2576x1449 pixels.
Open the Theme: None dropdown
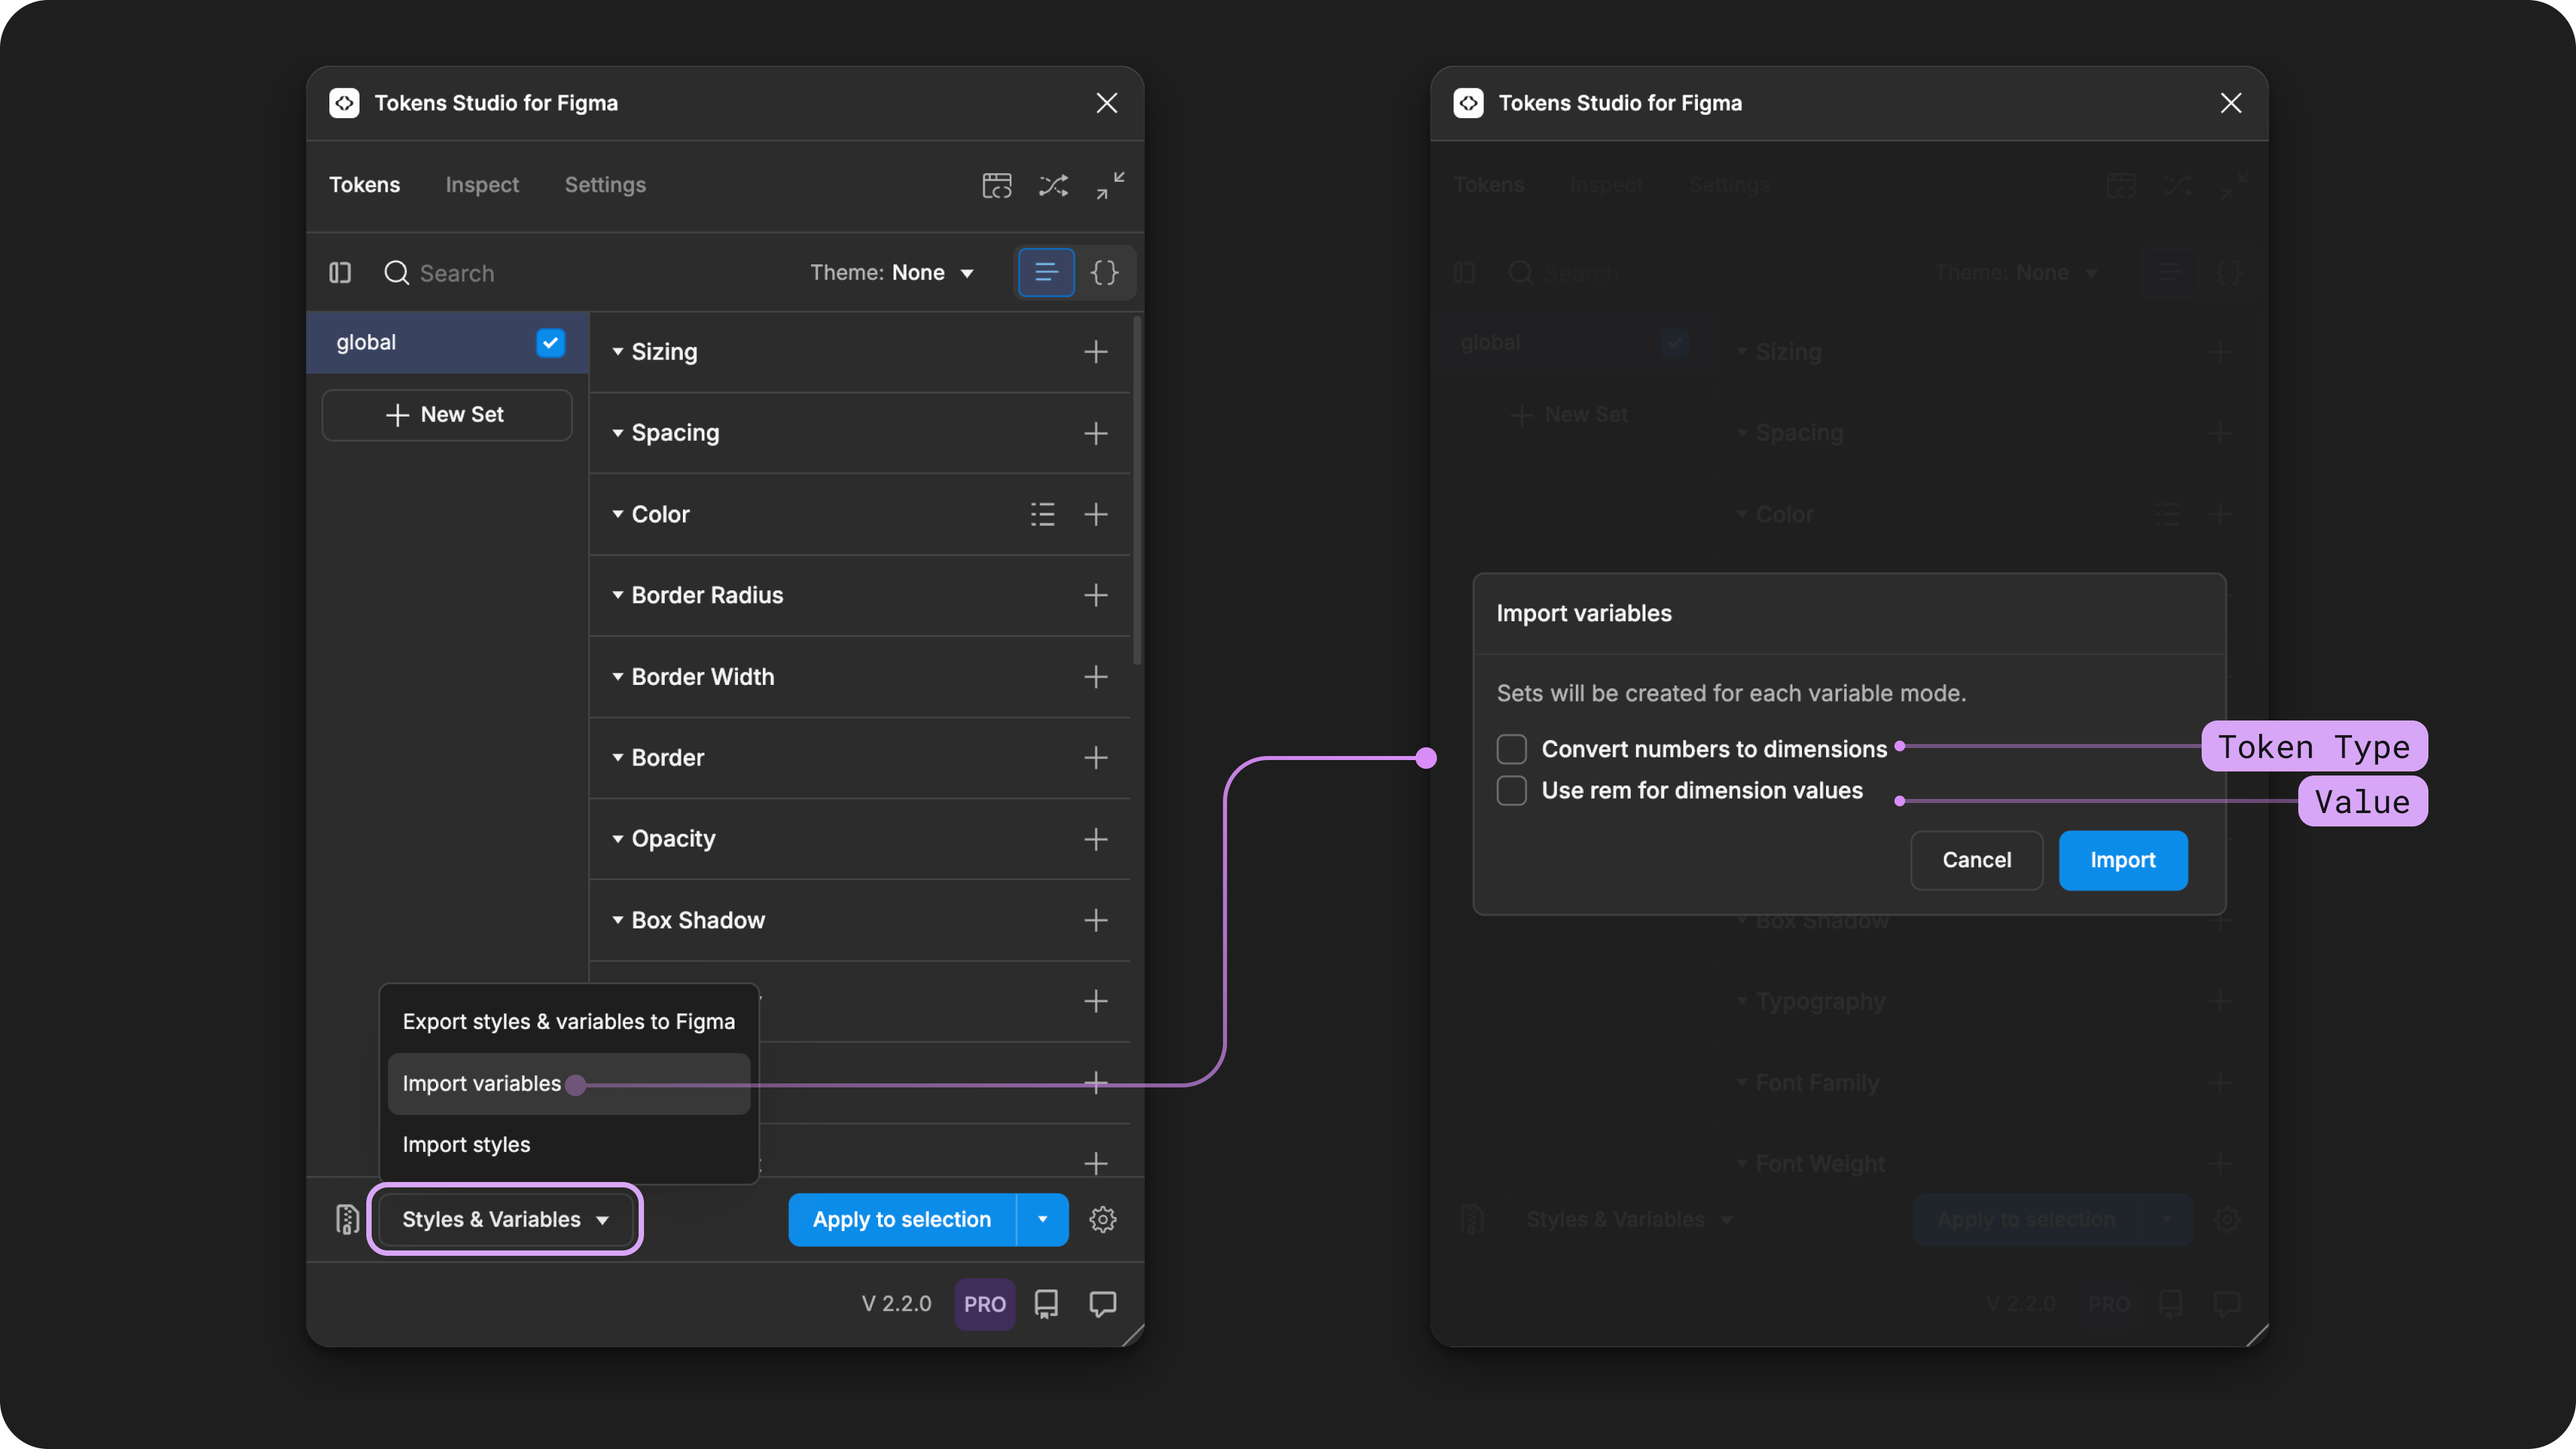(x=892, y=273)
